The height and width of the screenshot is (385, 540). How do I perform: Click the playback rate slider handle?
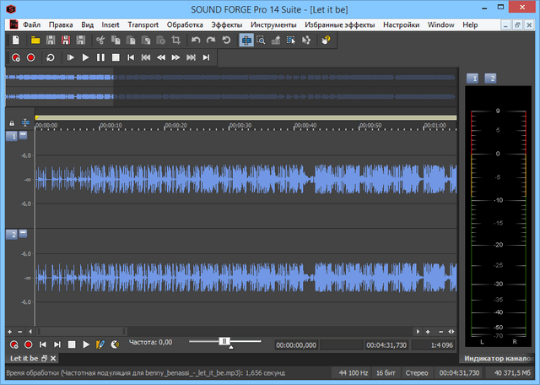(x=224, y=341)
